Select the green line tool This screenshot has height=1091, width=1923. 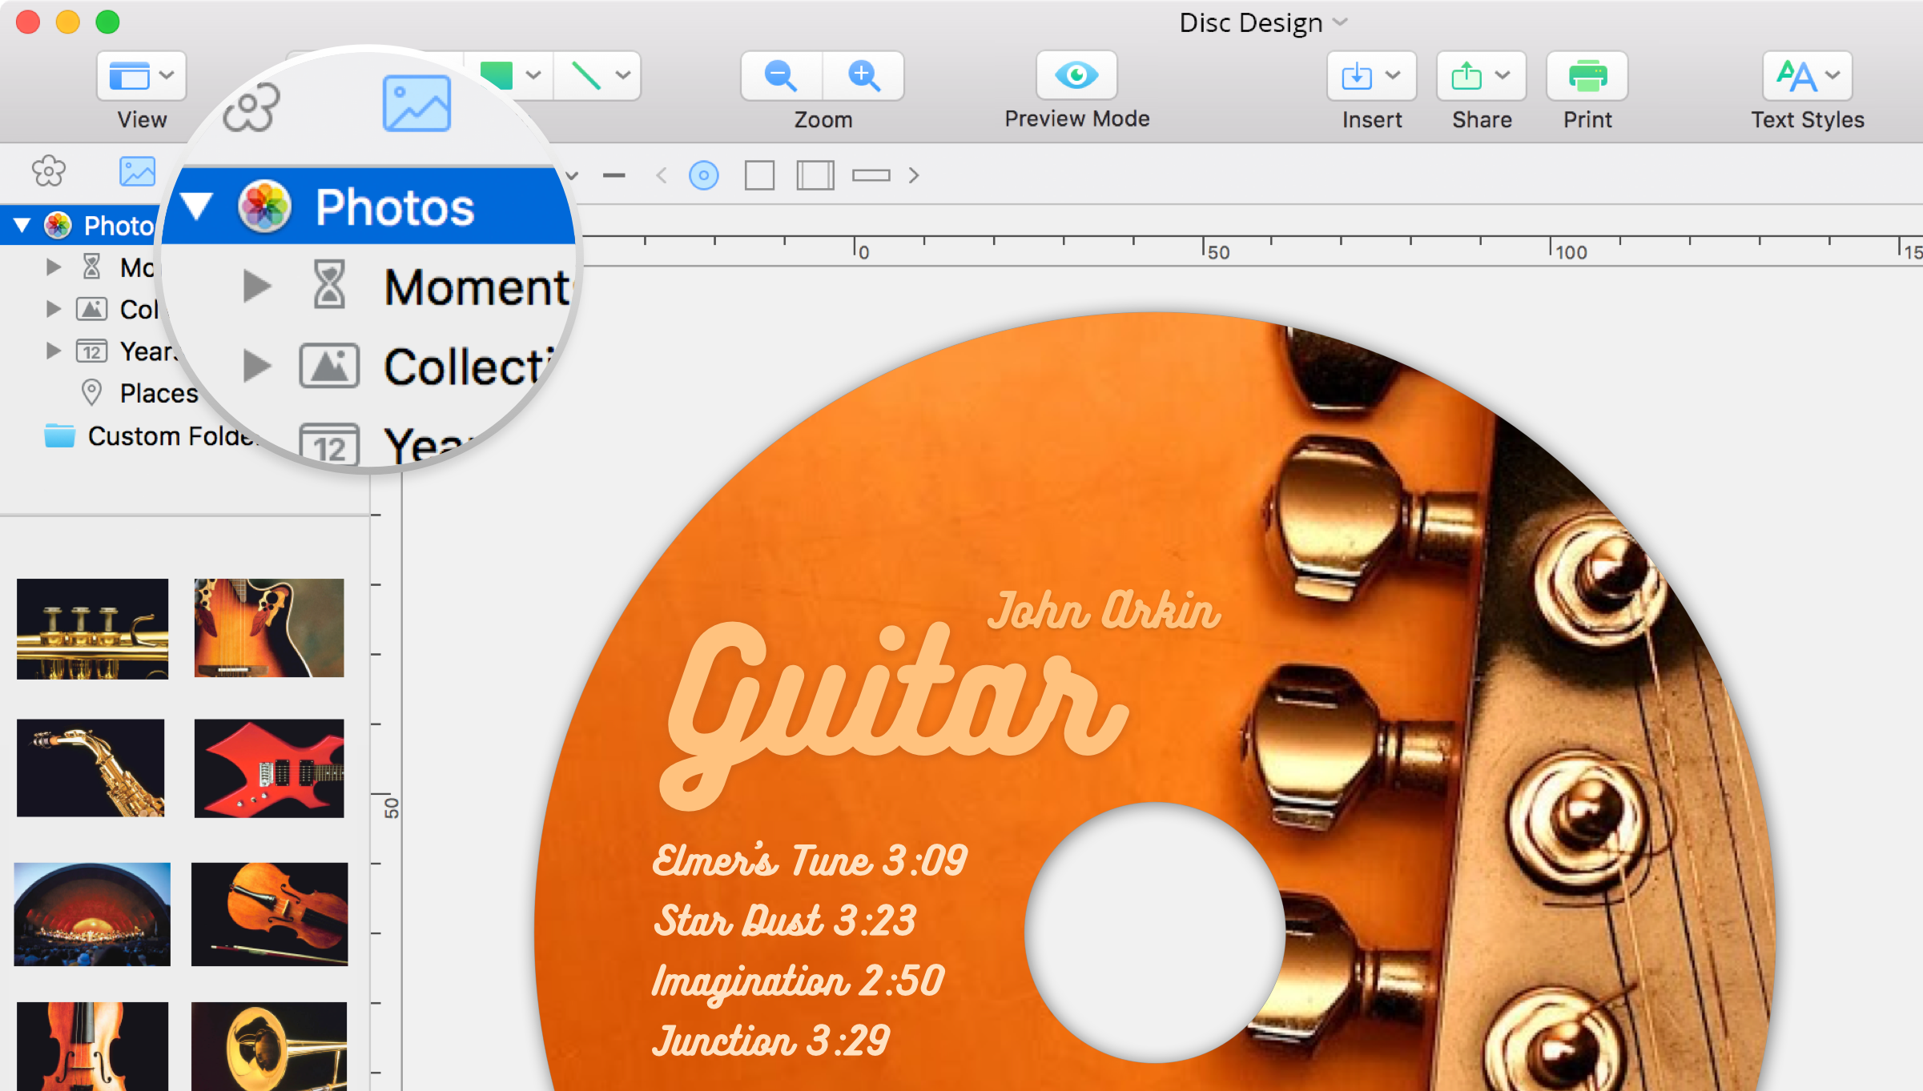pyautogui.click(x=586, y=76)
